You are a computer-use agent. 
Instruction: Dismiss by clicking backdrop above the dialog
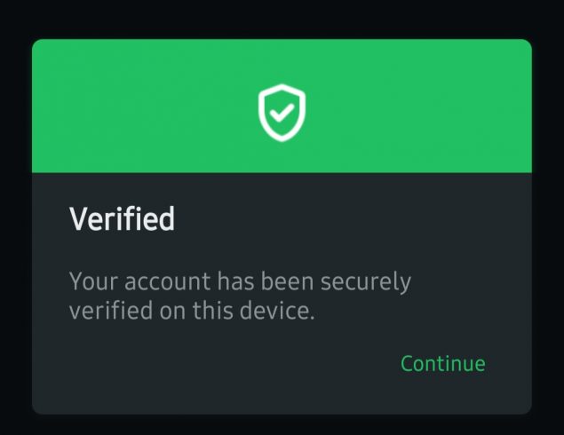click(282, 18)
